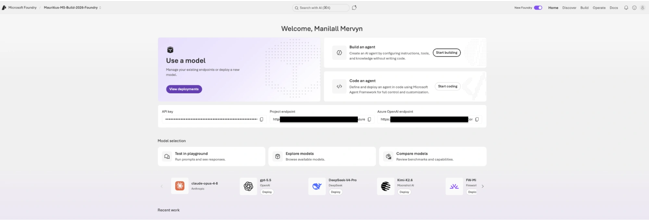The image size is (649, 220).
Task: Click the Microsoft Foundry breadcrumb text
Action: tap(22, 8)
